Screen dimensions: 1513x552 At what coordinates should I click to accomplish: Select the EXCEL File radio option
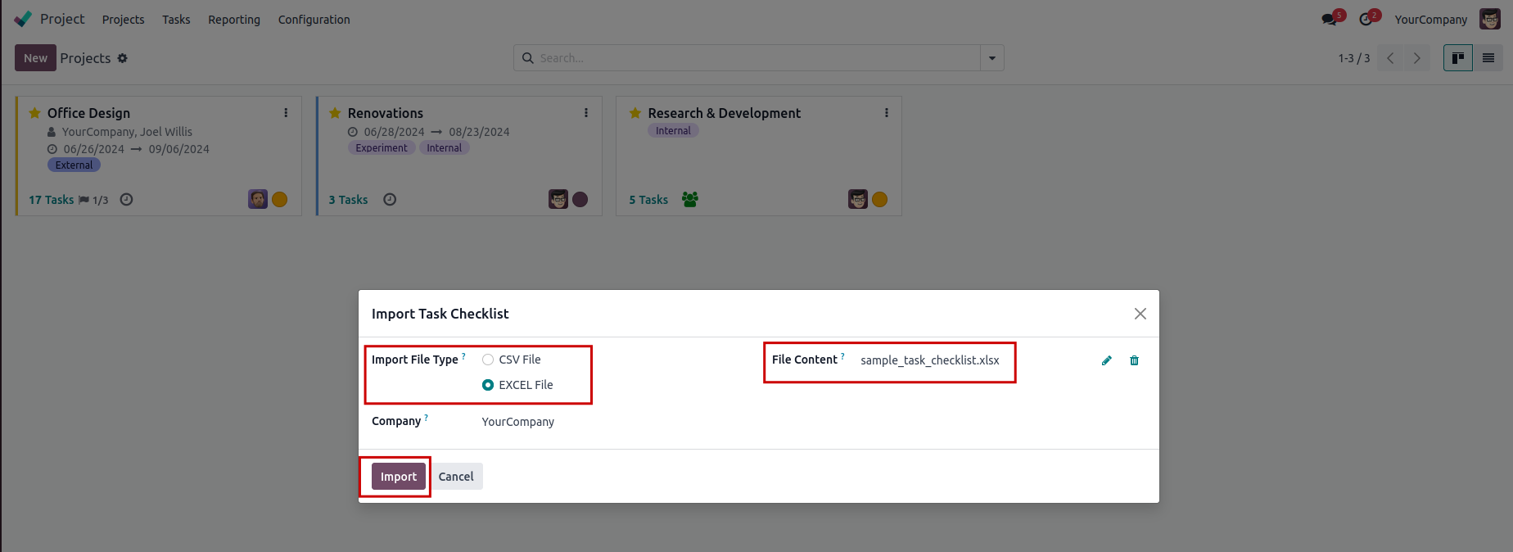488,385
